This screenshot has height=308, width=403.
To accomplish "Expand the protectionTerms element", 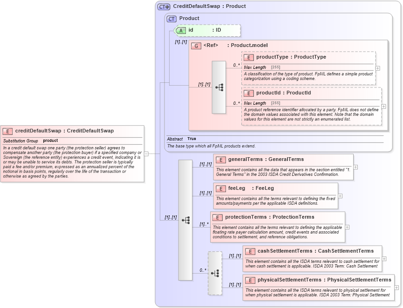I will (347, 227).
